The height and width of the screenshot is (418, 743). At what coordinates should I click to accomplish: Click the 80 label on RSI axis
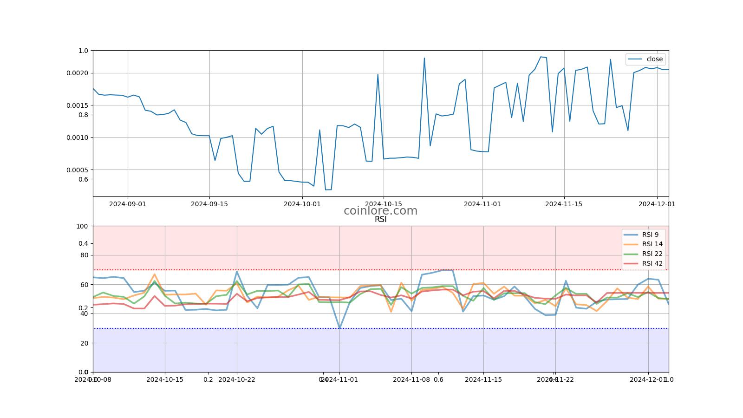coord(84,255)
